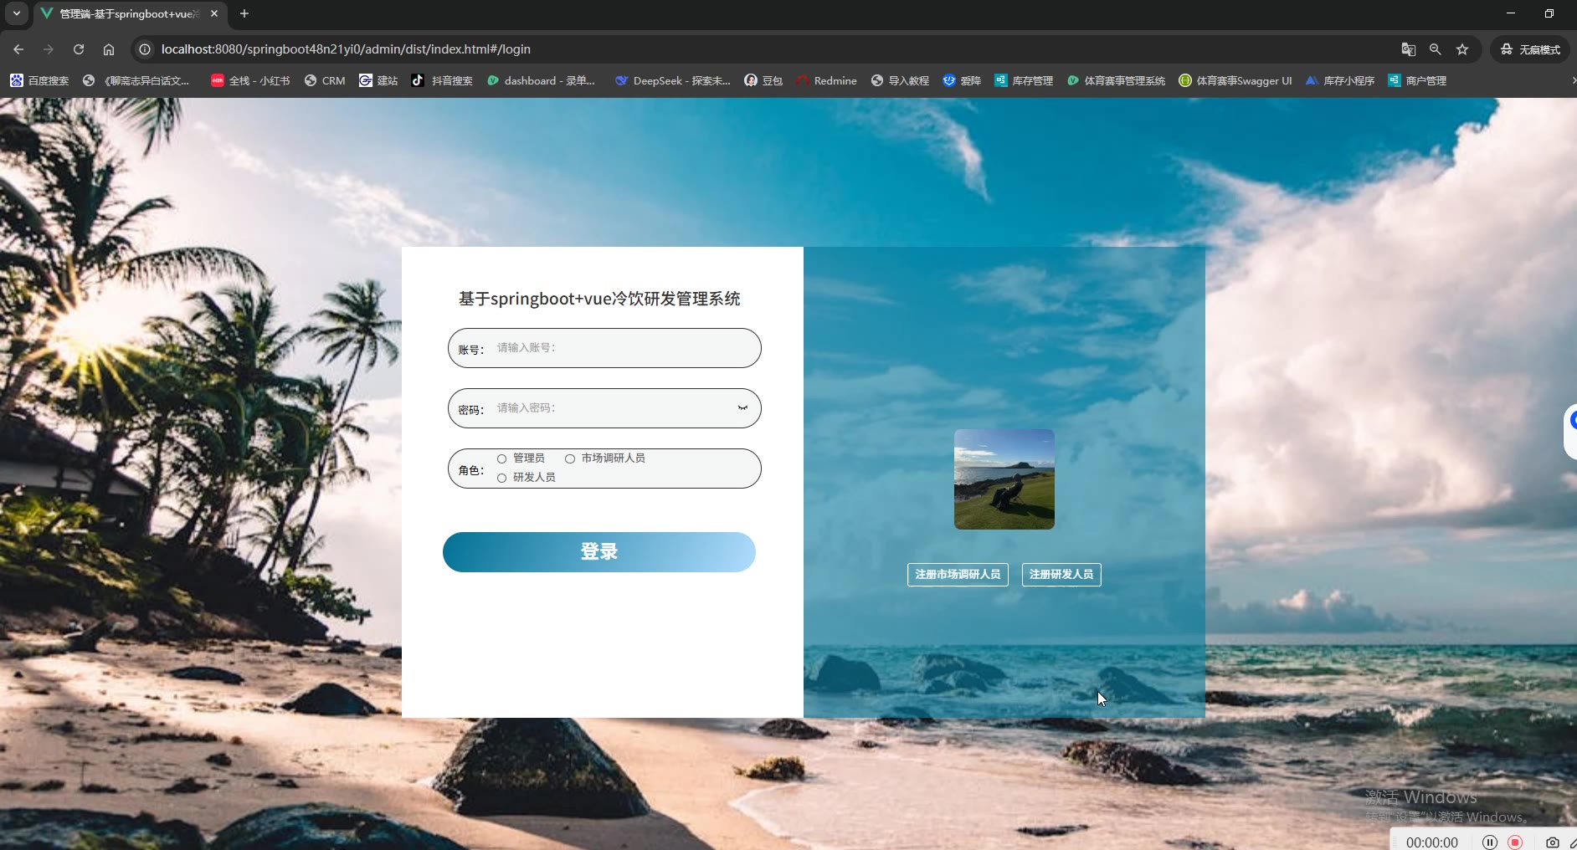Open a new browser tab
1577x850 pixels.
244,13
